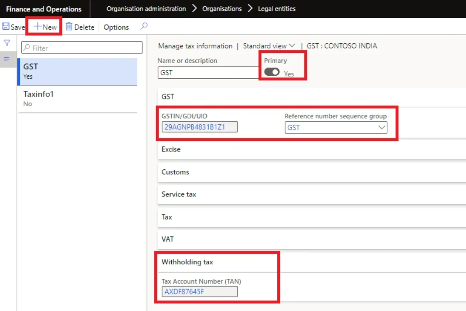Toggle the Primary switch

pyautogui.click(x=272, y=72)
